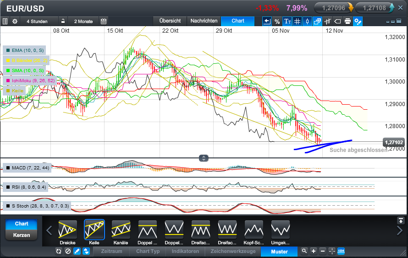The image size is (408, 258).
Task: Click the RSI (8, 0.6, 0.4) indicator label
Action: [x=26, y=187]
